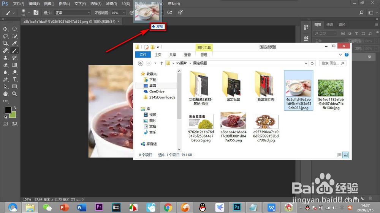Viewport: 380px width, 213px height.
Task: Select the Eraser tool
Action: (x=5, y=65)
